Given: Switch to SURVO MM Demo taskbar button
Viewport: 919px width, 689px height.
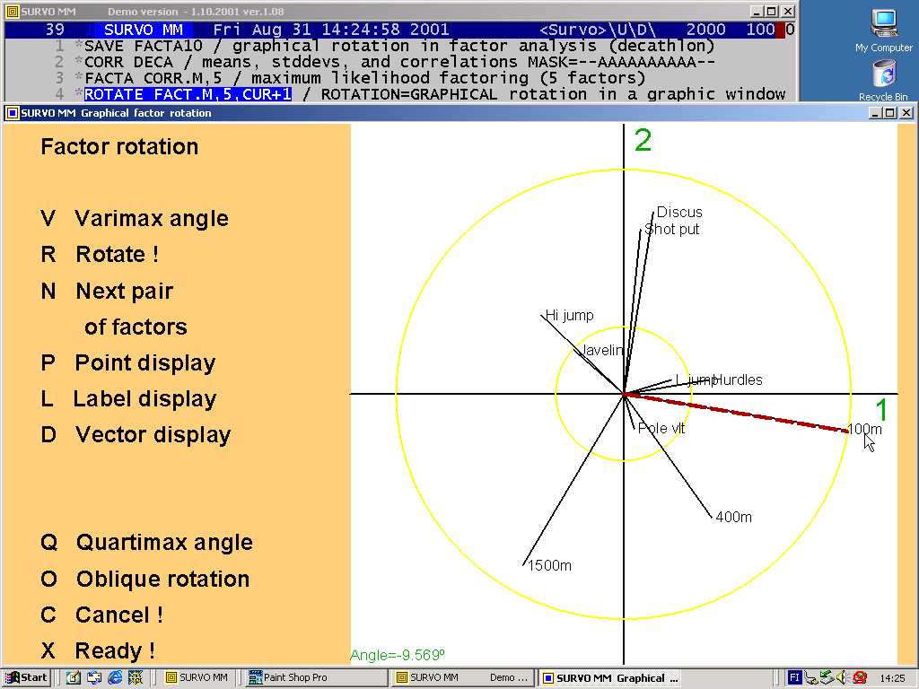Looking at the screenshot, I should [463, 677].
